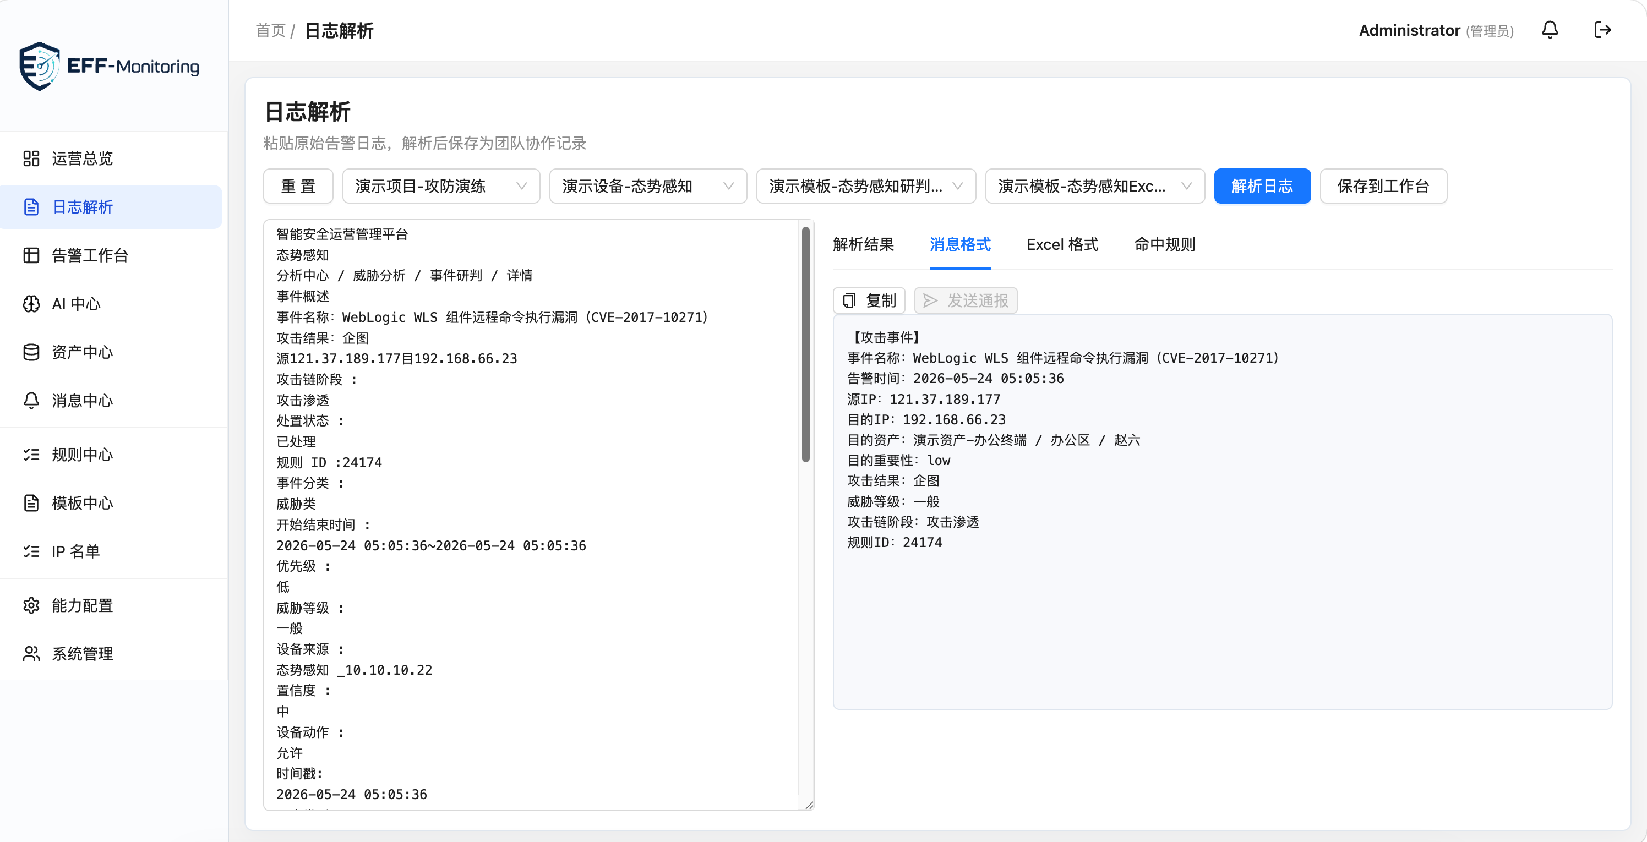Open 运营总览 in the sidebar
Image resolution: width=1647 pixels, height=842 pixels.
coord(111,158)
